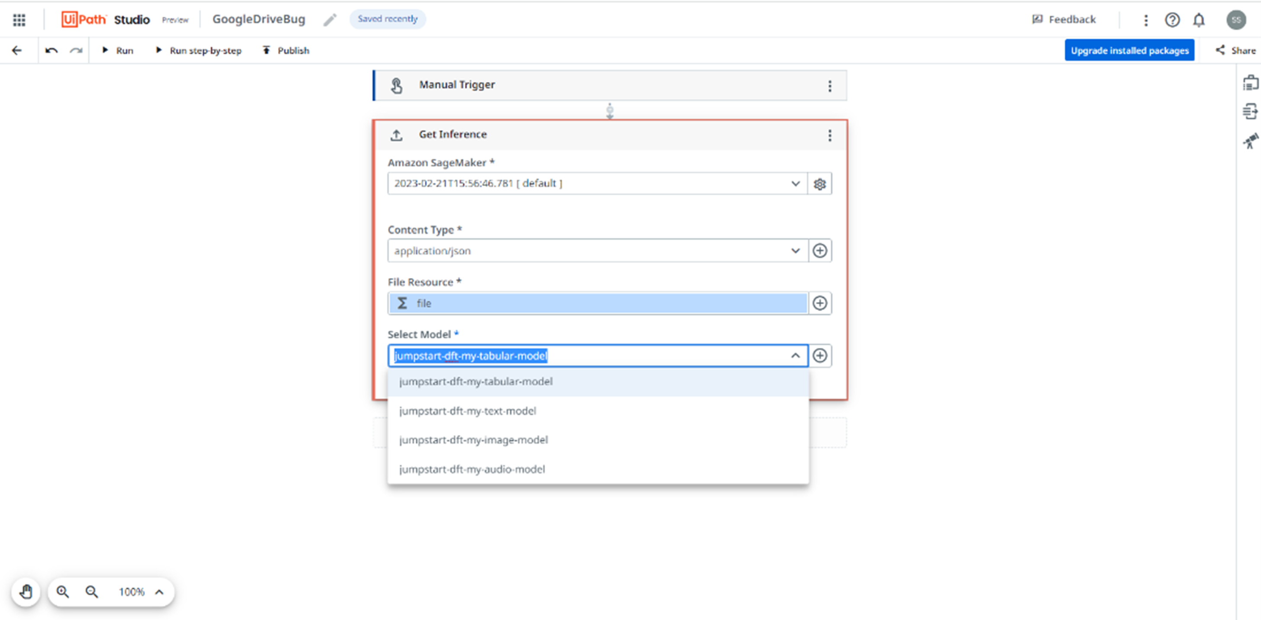
Task: Click the Manual Trigger hand icon
Action: (397, 86)
